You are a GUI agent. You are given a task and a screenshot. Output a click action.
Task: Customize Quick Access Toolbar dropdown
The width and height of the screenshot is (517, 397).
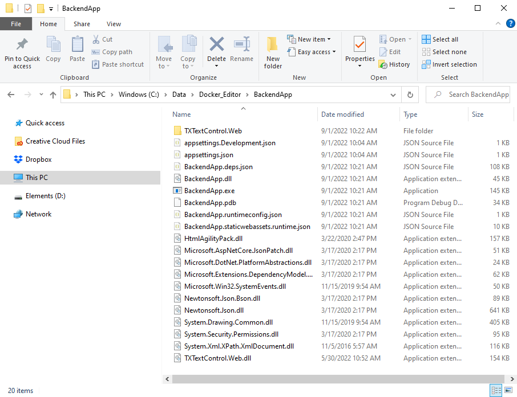(51, 9)
